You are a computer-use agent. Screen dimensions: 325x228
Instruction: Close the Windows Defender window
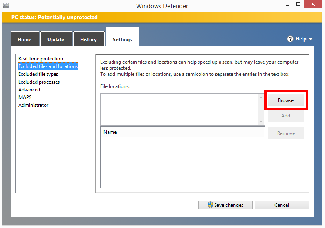pyautogui.click(x=313, y=4)
